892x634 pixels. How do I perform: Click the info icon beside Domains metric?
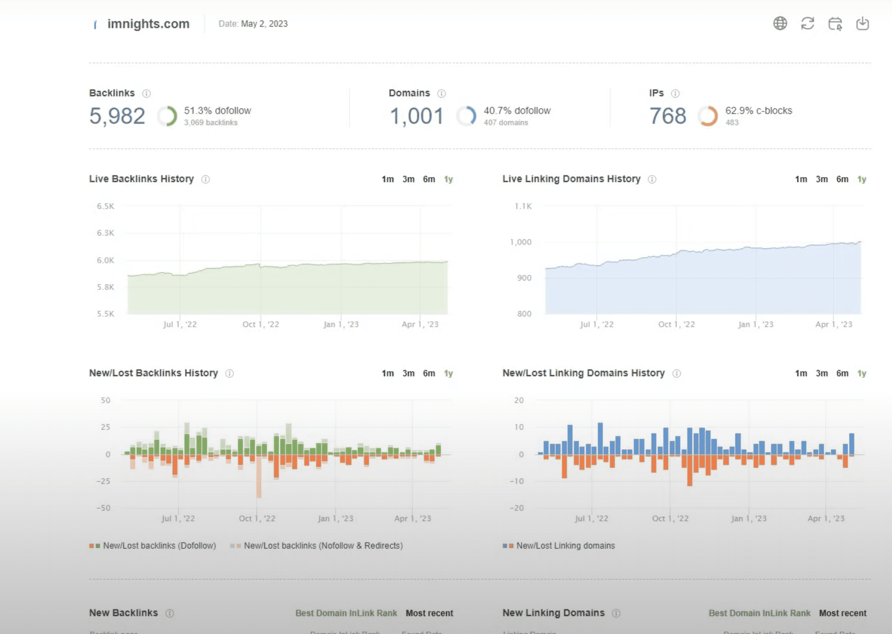click(440, 93)
